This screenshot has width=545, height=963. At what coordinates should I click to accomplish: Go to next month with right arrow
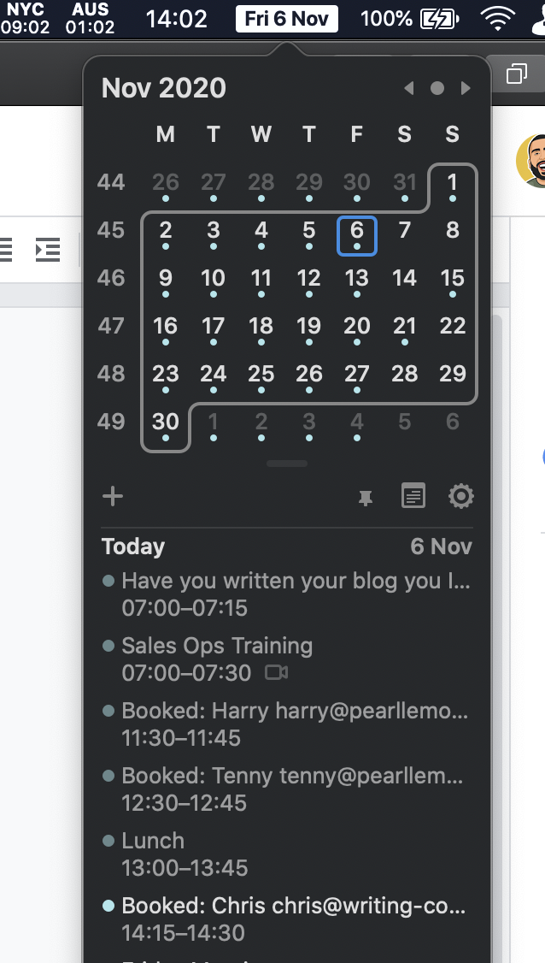466,88
